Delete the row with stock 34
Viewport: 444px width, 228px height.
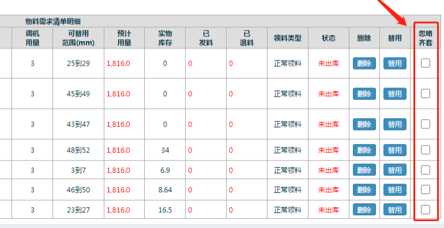[x=364, y=150]
